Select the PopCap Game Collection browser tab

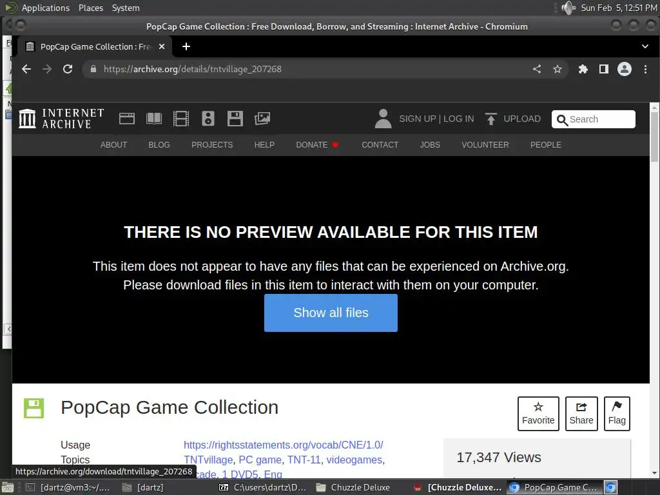[x=95, y=46]
